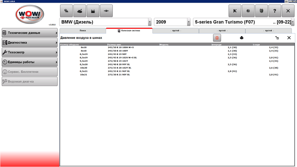Click rim size 10x20 cell
297x167 pixels.
tap(83, 68)
